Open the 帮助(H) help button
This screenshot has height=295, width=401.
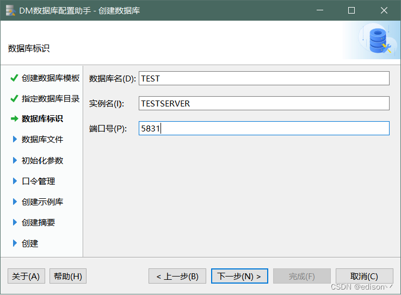click(x=68, y=276)
